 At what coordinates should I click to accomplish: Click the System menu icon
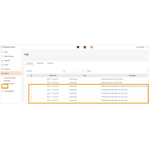coord(2,73)
